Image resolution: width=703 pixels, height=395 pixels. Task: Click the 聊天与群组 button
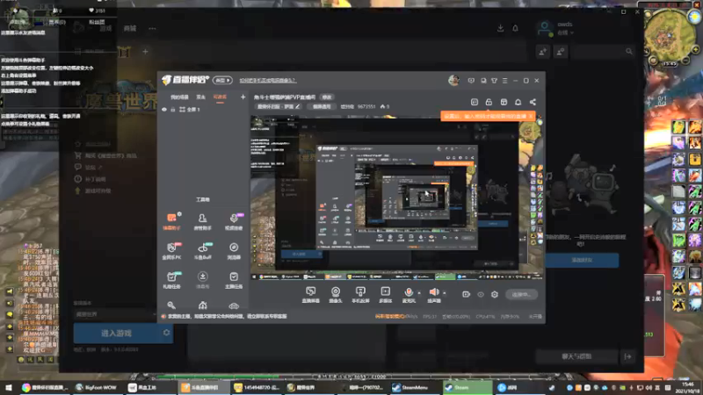576,356
